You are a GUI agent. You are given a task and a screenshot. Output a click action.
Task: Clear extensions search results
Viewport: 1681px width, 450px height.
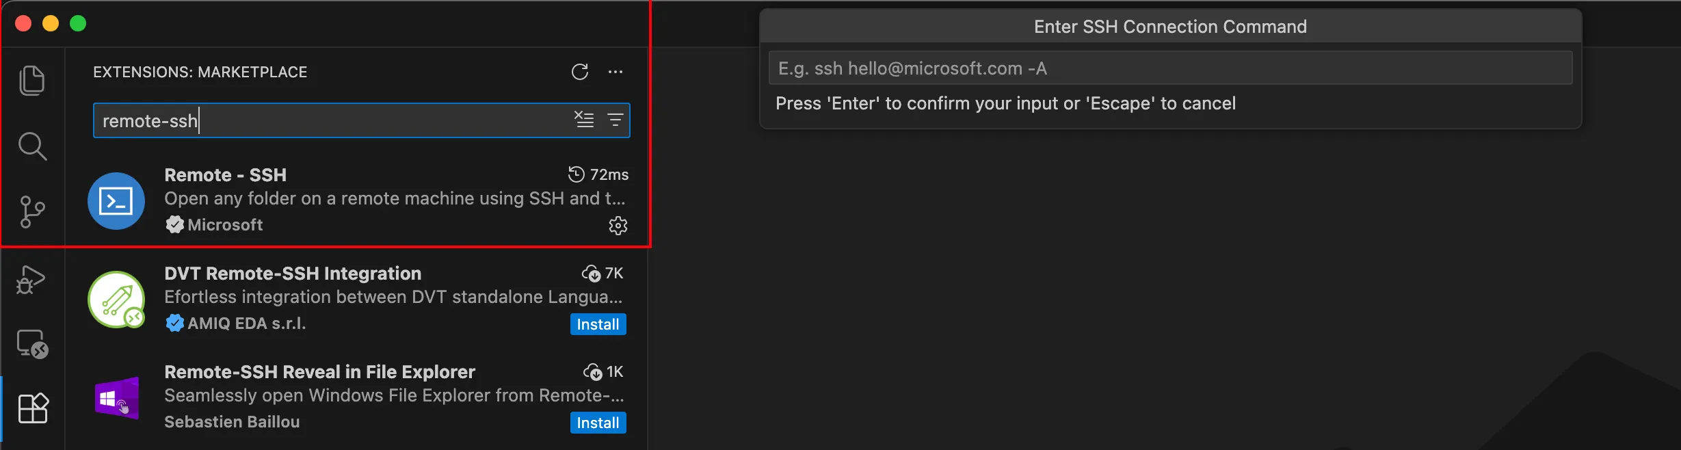point(584,120)
